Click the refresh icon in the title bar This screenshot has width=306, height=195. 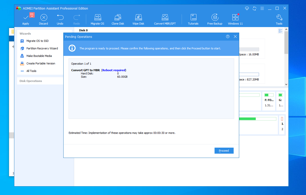coord(254,9)
